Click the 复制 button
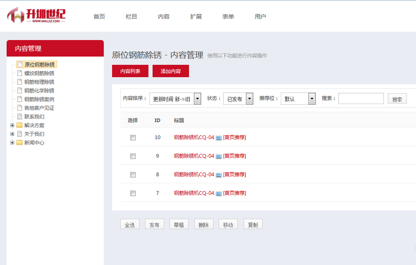Screen dimensions: 416x265 point(253,224)
